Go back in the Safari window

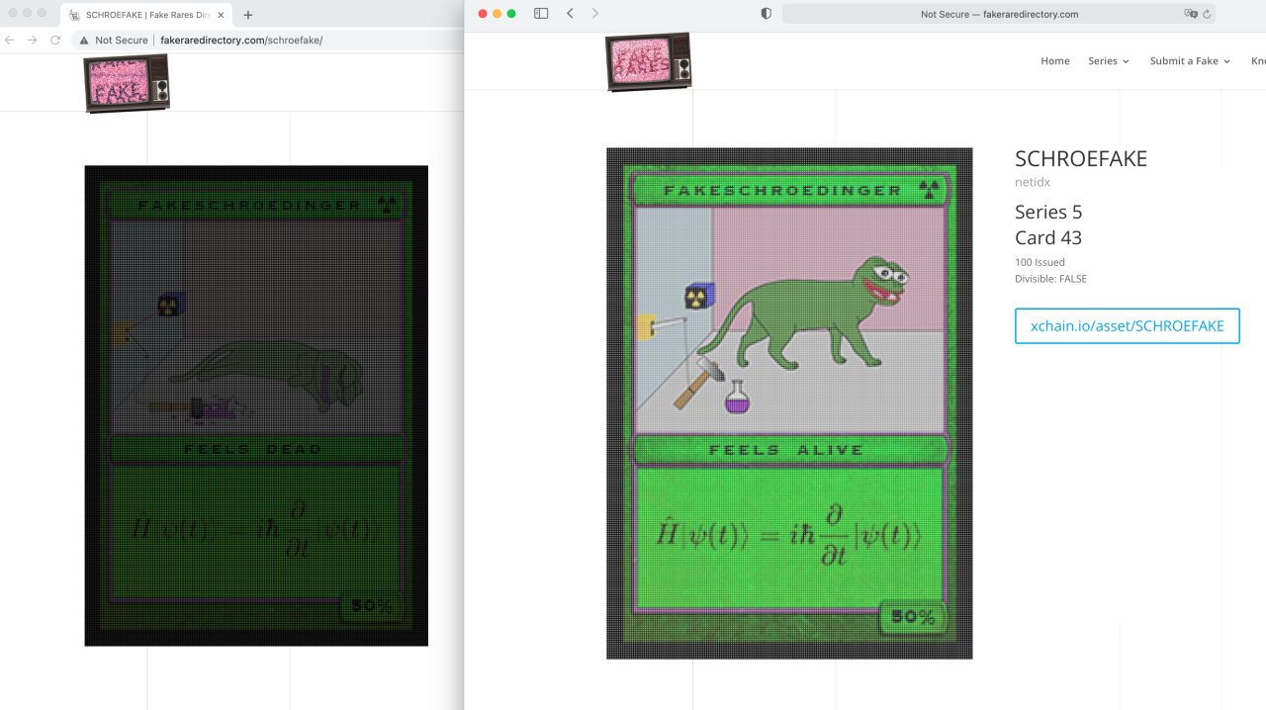point(570,14)
